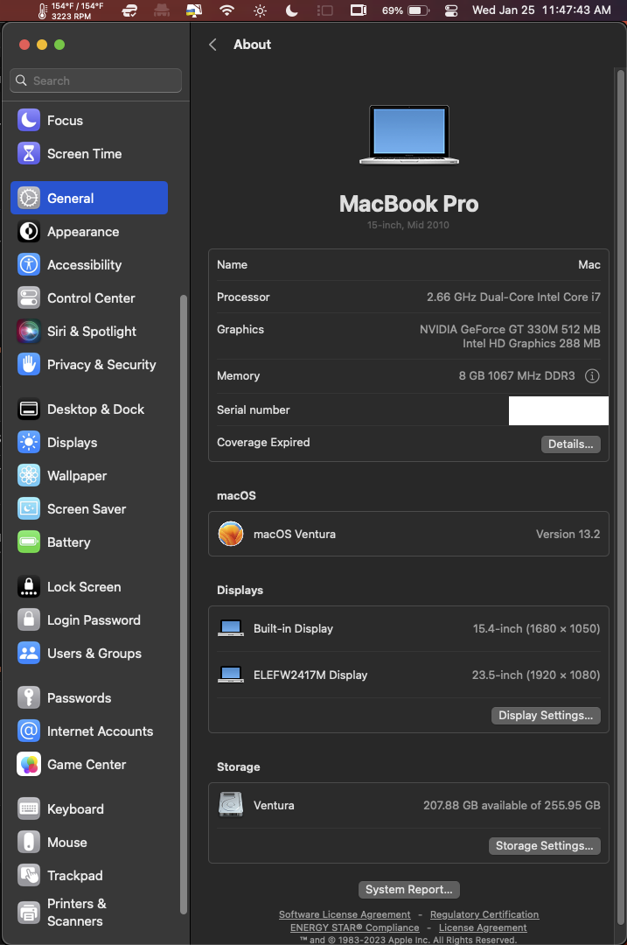Open the Accessibility icon
Screen dimensions: 627x945
point(28,264)
